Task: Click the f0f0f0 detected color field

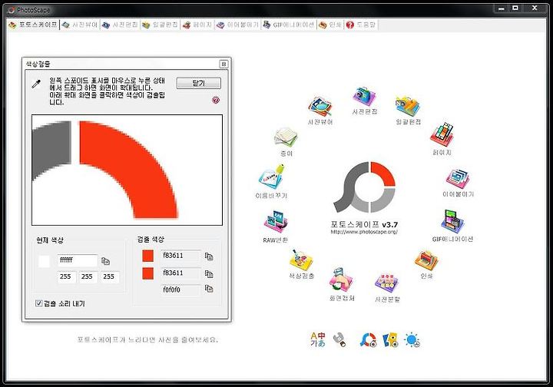Action: (x=181, y=290)
